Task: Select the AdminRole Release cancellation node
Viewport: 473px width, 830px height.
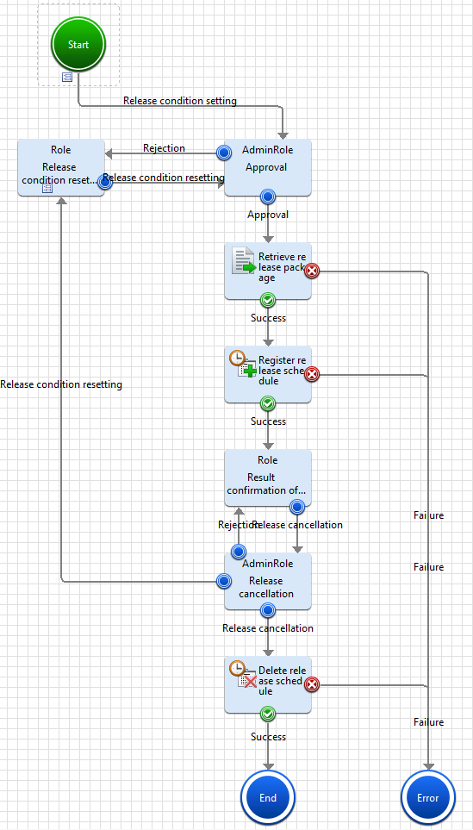Action: click(268, 581)
